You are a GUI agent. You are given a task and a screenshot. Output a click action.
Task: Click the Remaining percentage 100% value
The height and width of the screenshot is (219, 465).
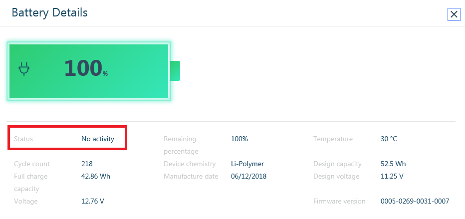pos(239,139)
